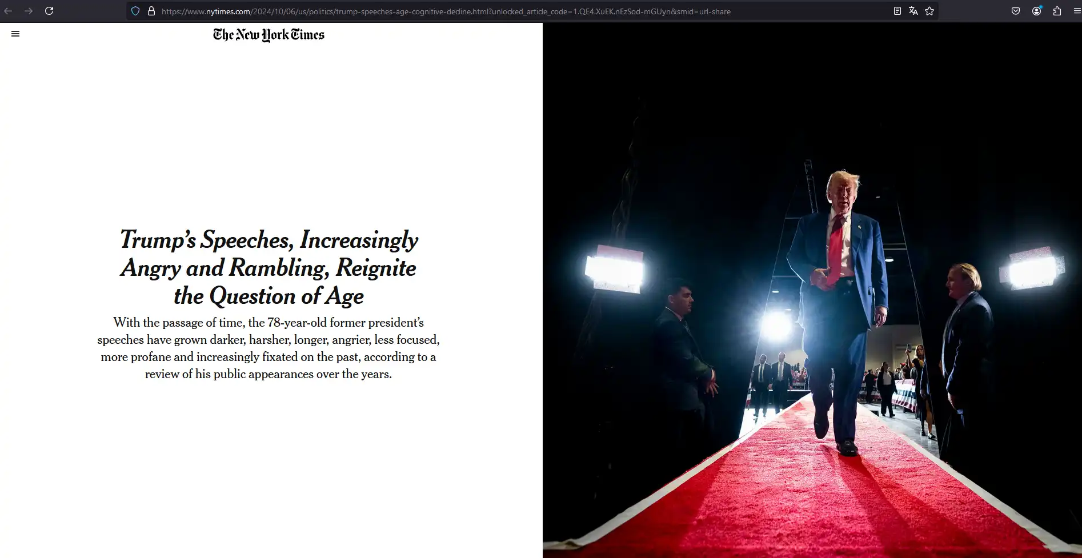Save article to Pocket
Viewport: 1082px width, 558px height.
[x=1015, y=11]
